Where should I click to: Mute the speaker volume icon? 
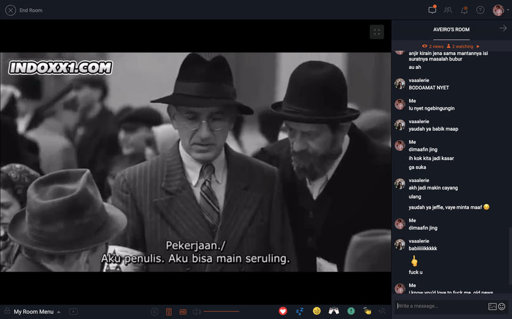[x=197, y=312]
